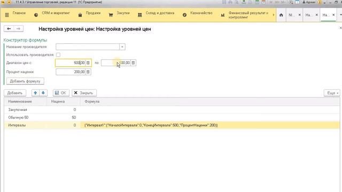Click the printer icon in title bar
The width and height of the screenshot is (342, 192).
click(x=230, y=2)
